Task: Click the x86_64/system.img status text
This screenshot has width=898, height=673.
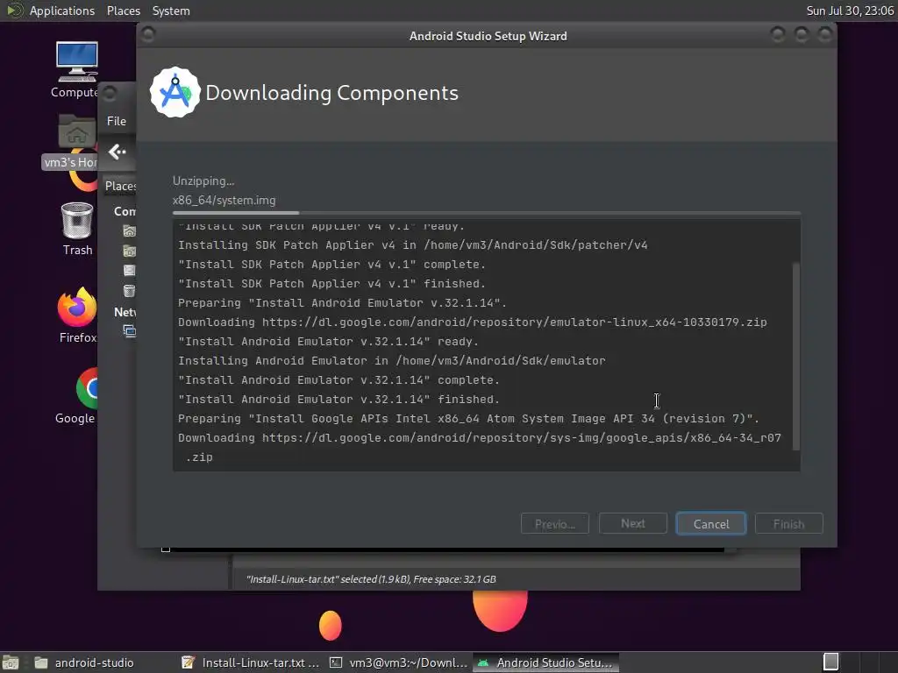Action: tap(224, 201)
